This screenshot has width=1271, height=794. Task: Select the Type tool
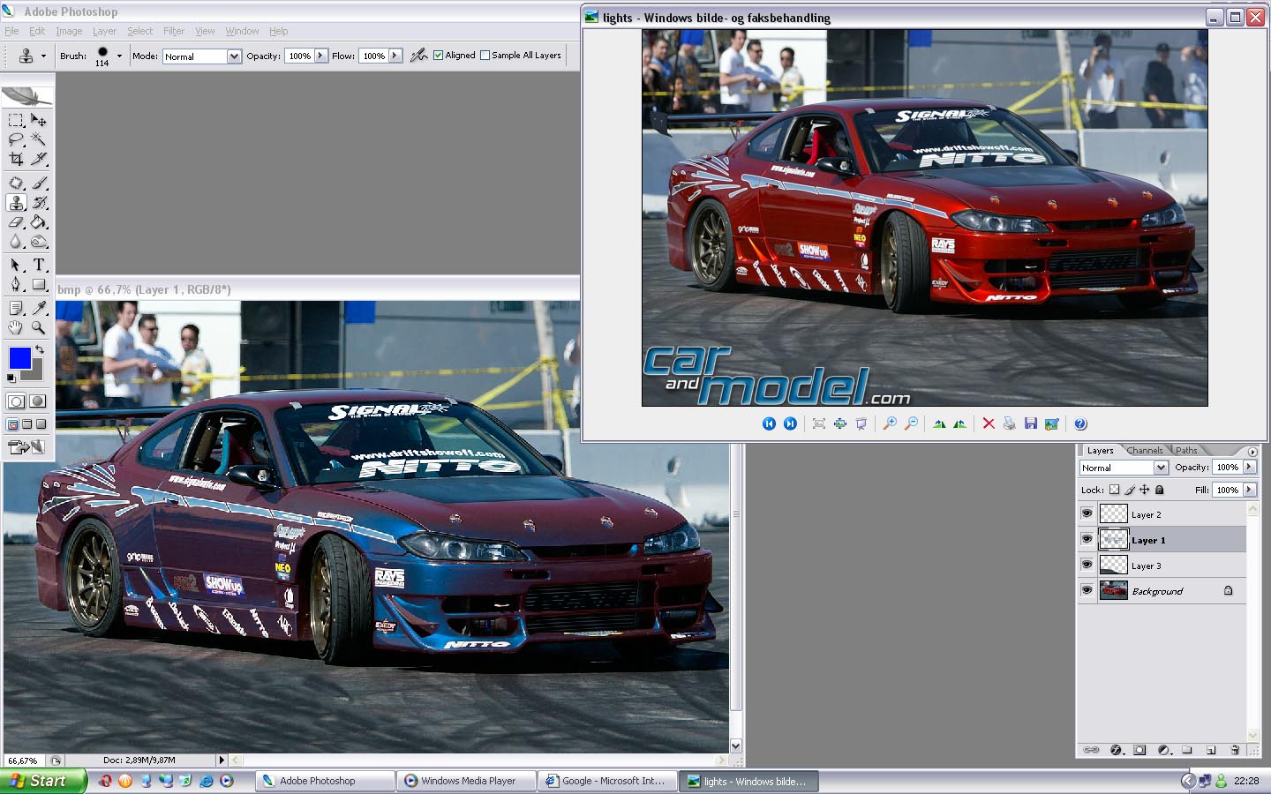pyautogui.click(x=39, y=265)
